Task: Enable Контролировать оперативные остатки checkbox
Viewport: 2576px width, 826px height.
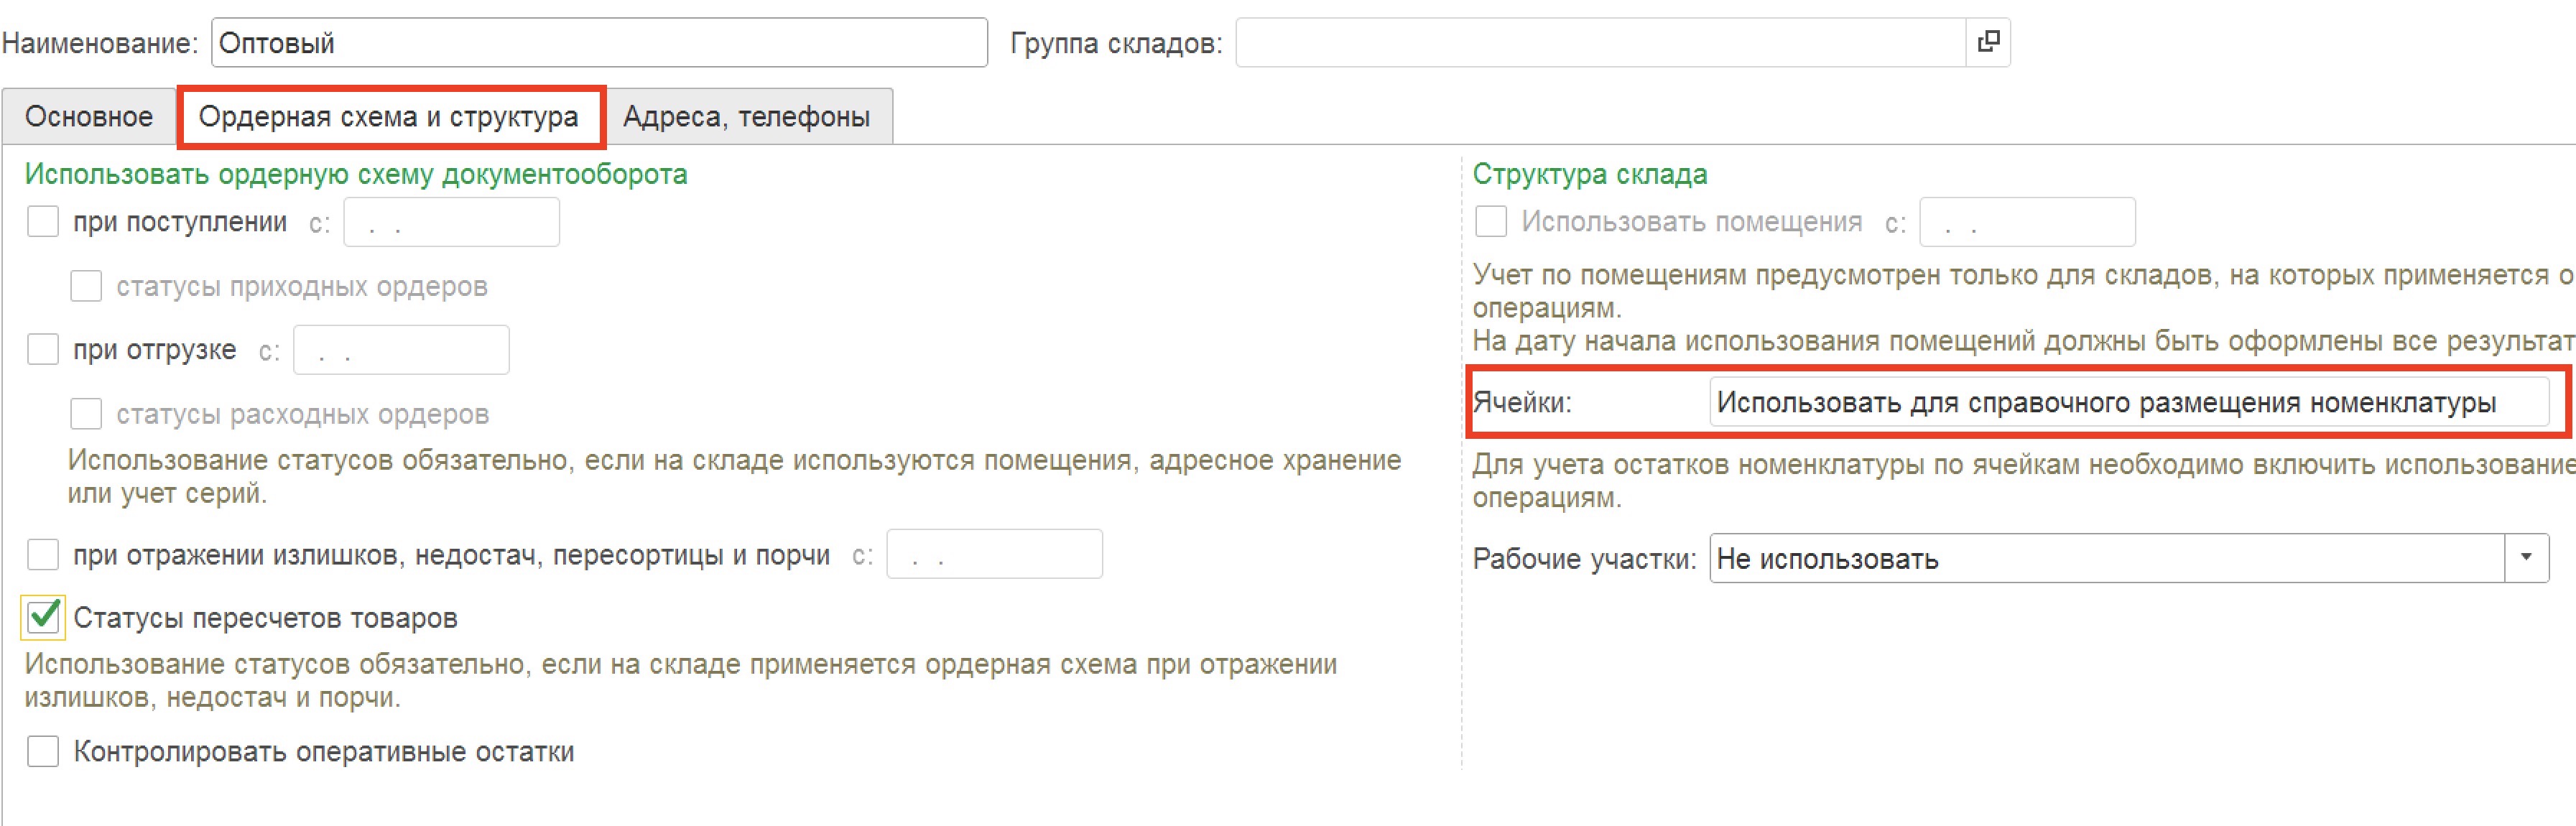Action: [x=43, y=751]
